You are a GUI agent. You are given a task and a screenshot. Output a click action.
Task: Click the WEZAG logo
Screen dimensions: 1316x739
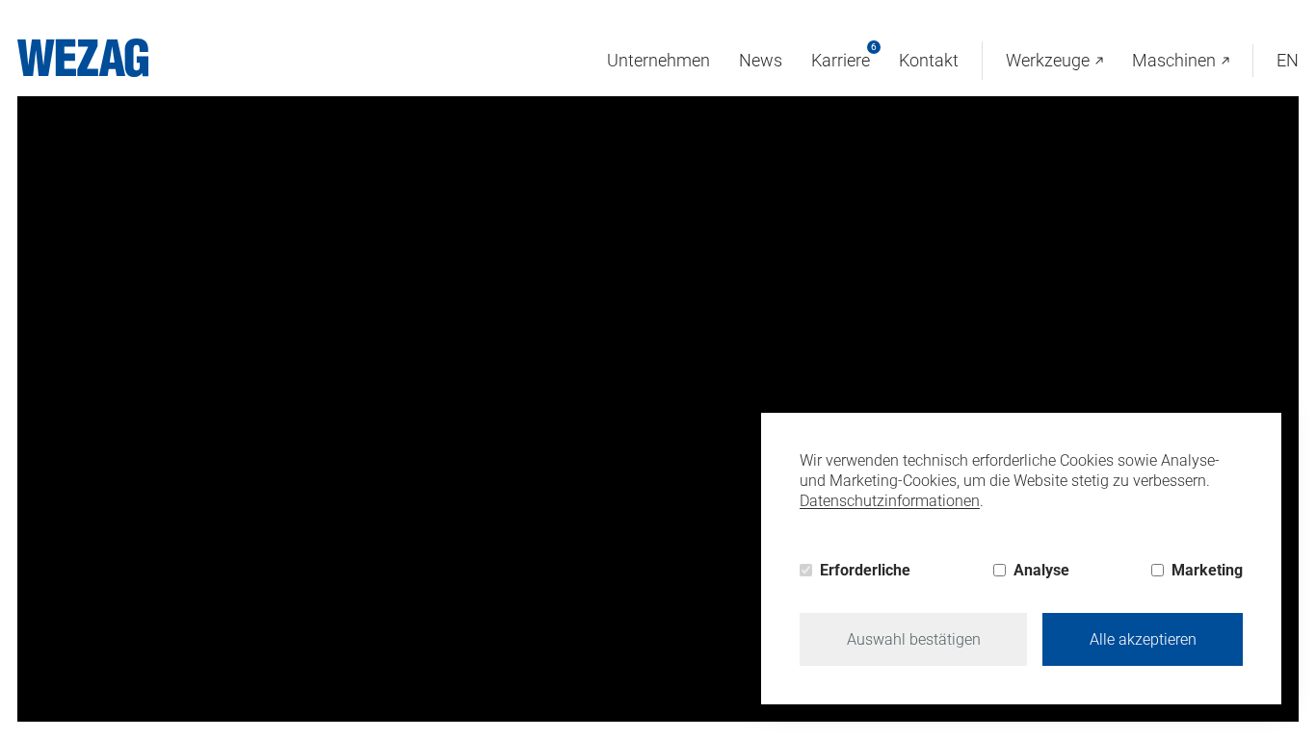tap(83, 58)
